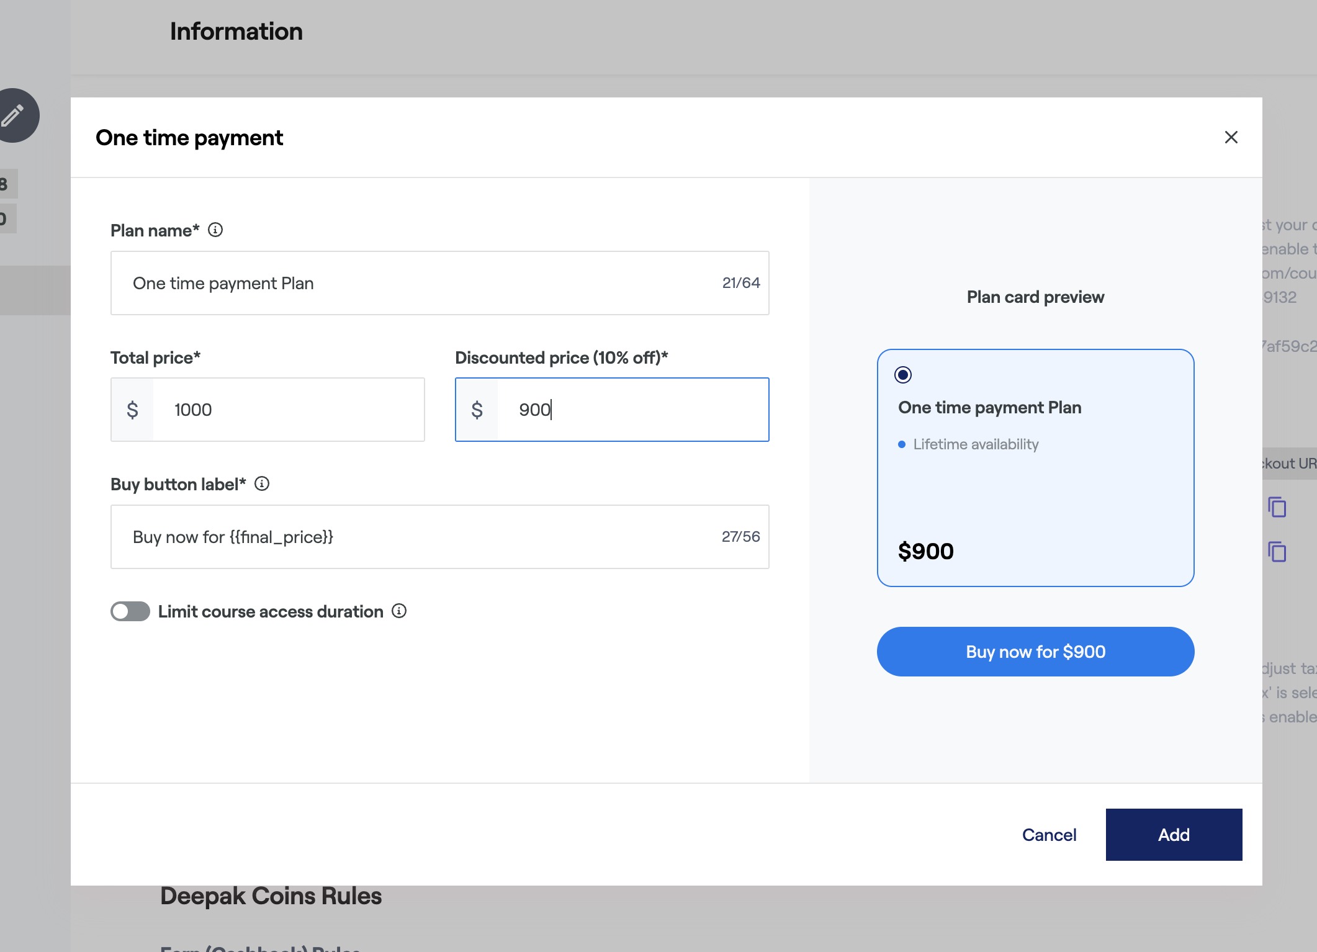The image size is (1317, 952).
Task: Click the Cancel link
Action: click(1049, 835)
